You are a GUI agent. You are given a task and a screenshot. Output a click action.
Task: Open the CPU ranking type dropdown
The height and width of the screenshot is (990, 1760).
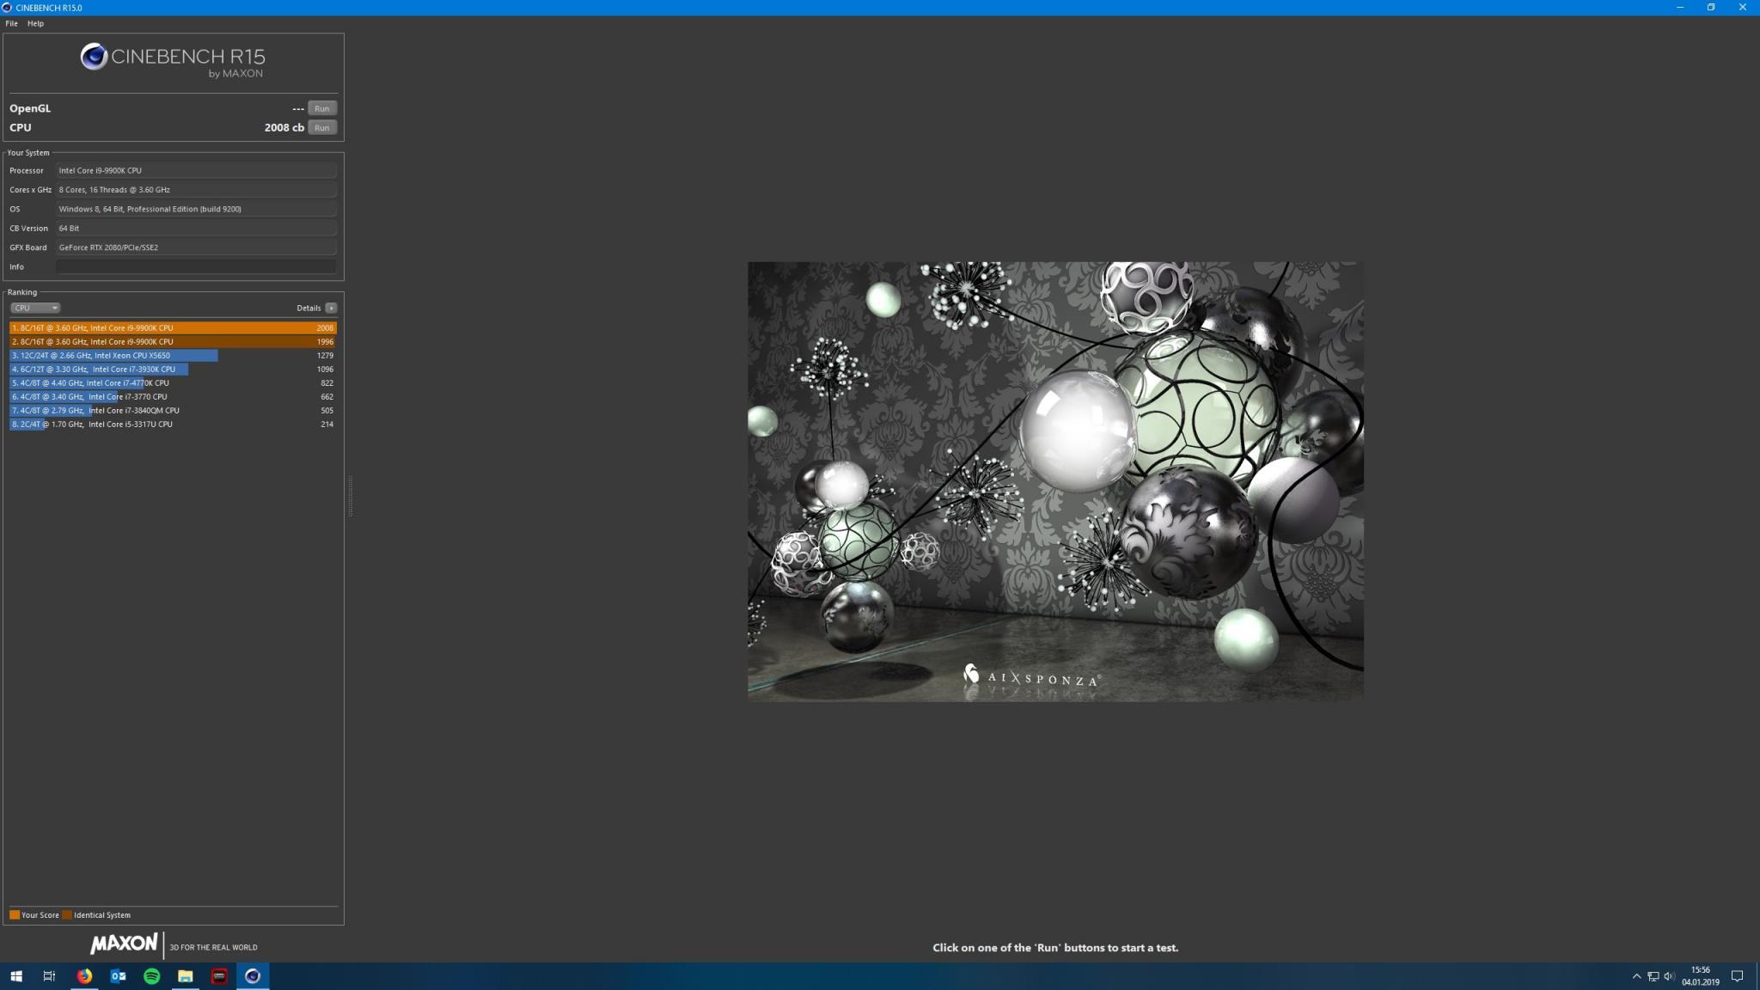[35, 308]
